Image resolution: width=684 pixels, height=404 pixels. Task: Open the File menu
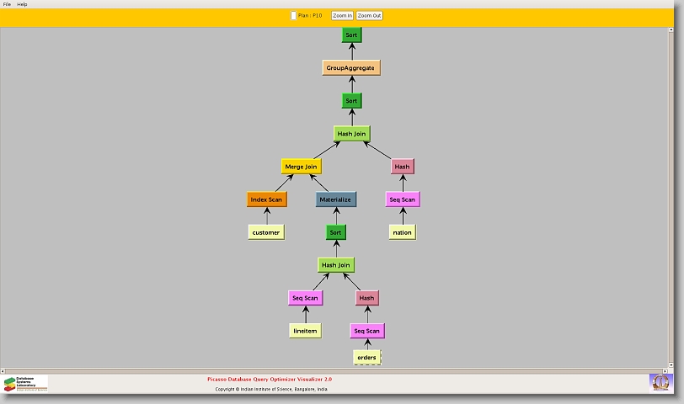click(7, 4)
